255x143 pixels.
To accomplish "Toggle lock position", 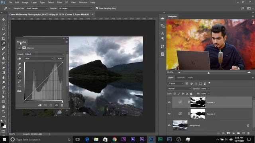I will pyautogui.click(x=183, y=94).
